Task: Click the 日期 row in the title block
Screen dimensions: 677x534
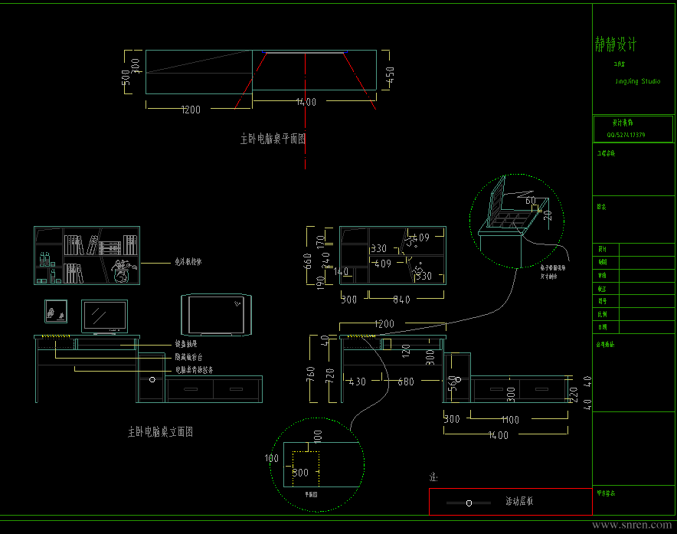Action: click(633, 327)
